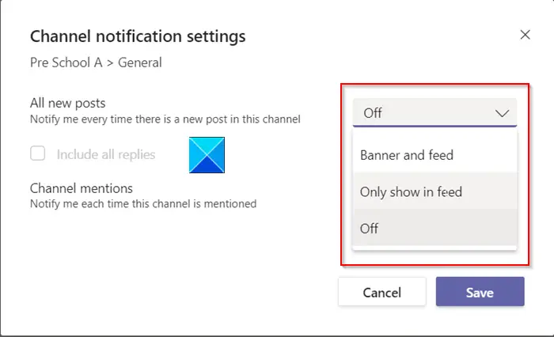Click the selected Off value in dropdown field
Viewport: 554px width, 337px height.
[x=373, y=113]
